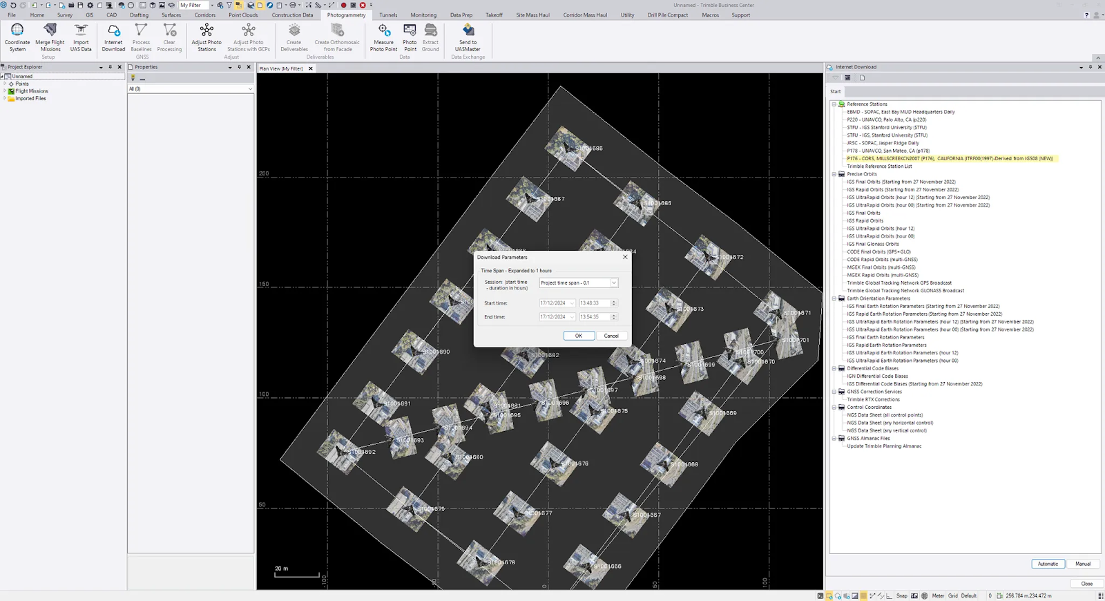Select Plan View [My Filter] tab
Image resolution: width=1105 pixels, height=601 pixels.
[x=281, y=68]
